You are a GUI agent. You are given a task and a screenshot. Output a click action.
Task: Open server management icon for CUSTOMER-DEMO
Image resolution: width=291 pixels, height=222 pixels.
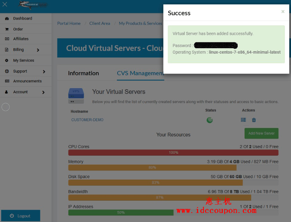point(243,120)
